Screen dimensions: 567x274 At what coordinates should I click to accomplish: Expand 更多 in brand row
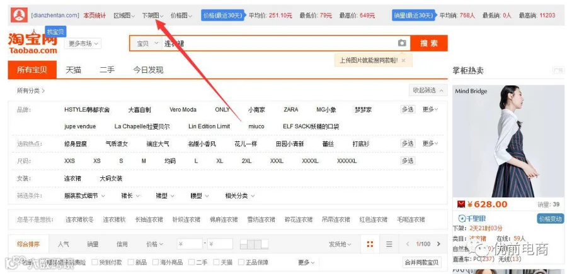coord(430,109)
